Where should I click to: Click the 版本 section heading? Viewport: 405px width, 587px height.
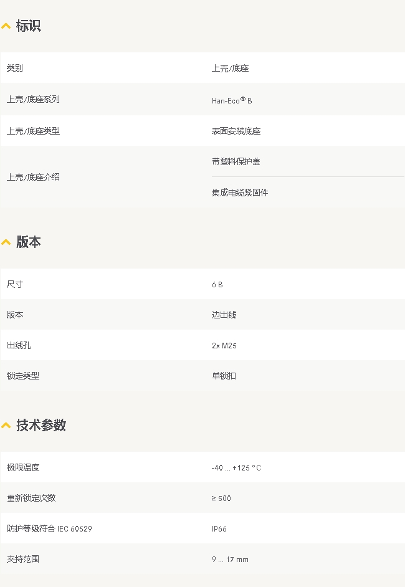pyautogui.click(x=29, y=242)
